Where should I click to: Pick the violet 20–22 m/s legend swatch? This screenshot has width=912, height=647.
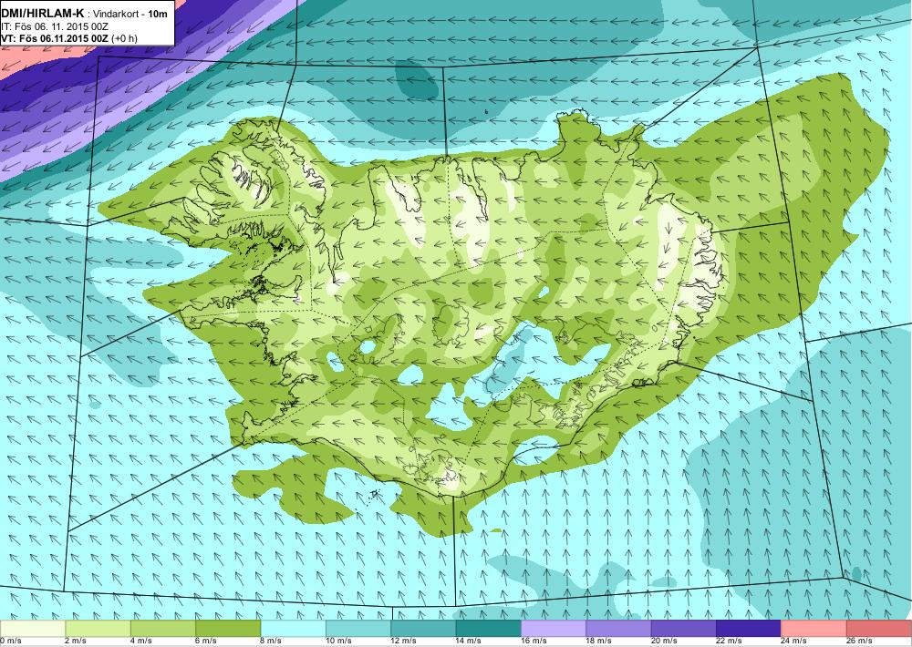[x=683, y=628]
